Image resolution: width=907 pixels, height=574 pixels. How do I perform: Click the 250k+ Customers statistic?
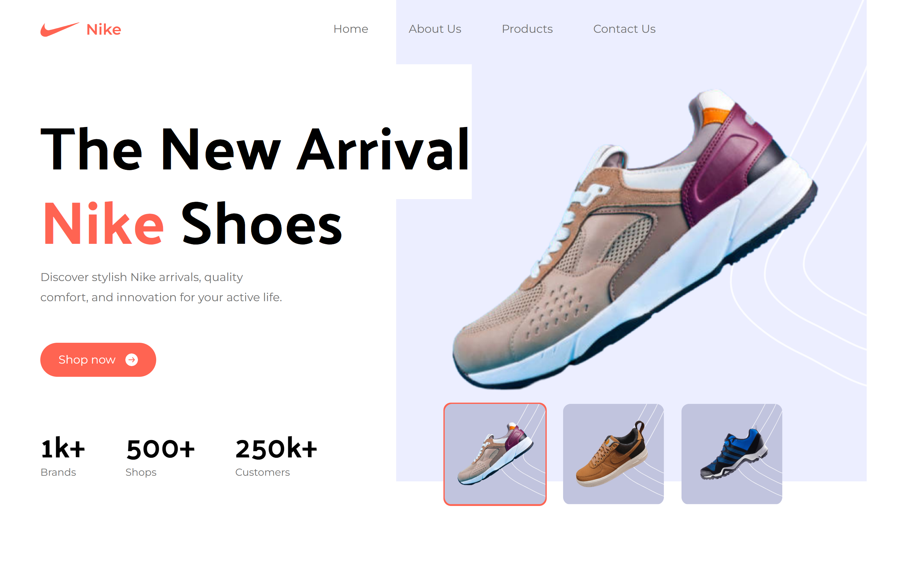click(277, 457)
